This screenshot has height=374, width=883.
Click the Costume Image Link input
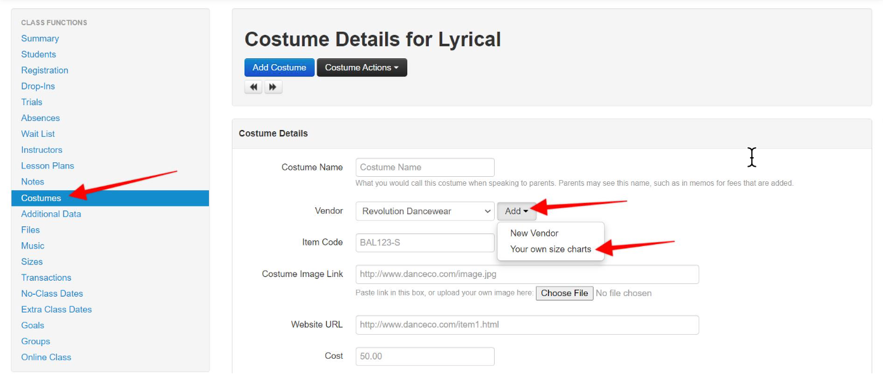click(527, 274)
